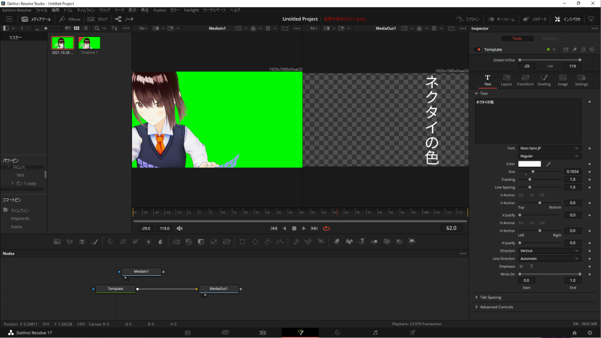The width and height of the screenshot is (601, 338).
Task: Select the Paint brush tool in the toolbar
Action: click(x=94, y=242)
